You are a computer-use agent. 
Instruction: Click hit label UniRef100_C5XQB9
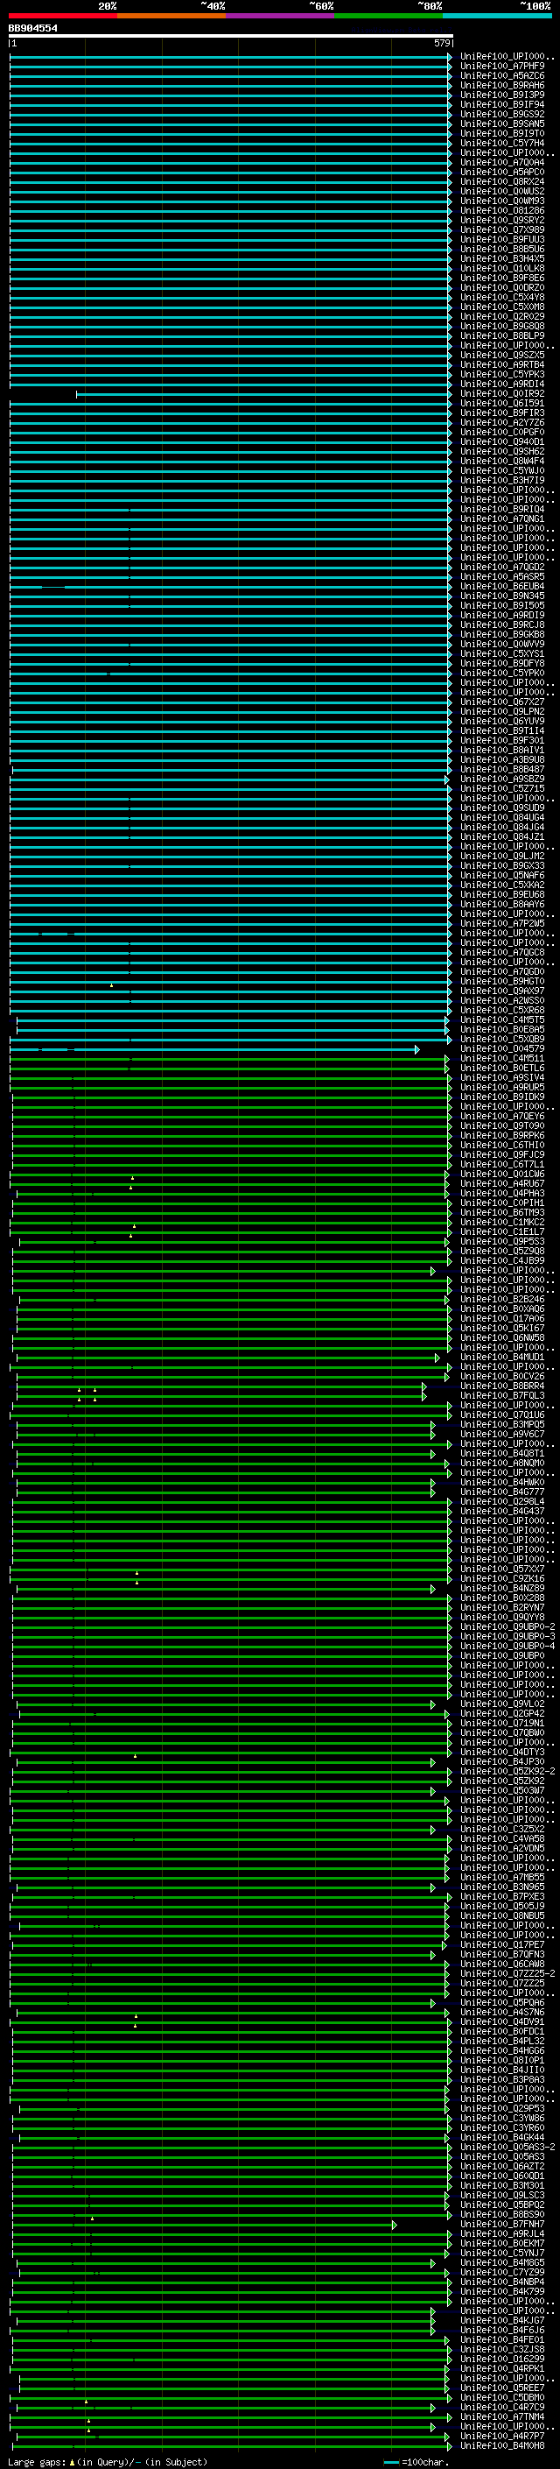[501, 1039]
